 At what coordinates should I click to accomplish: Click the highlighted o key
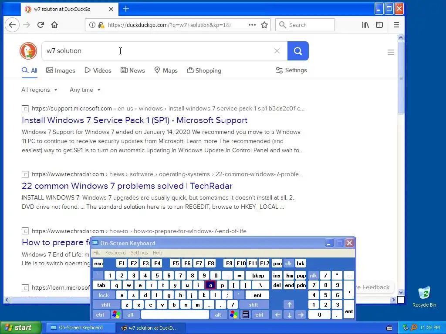(x=210, y=285)
